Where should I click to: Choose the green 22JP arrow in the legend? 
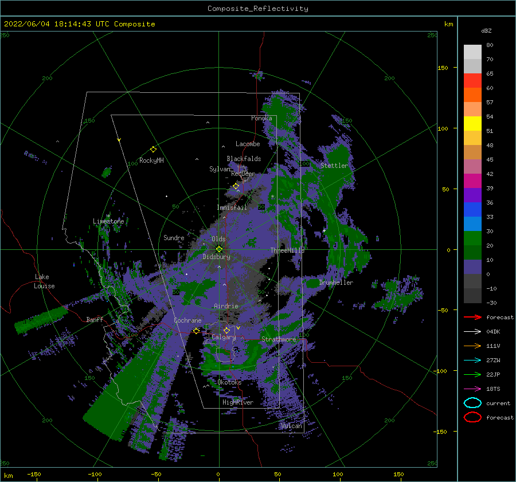click(472, 374)
